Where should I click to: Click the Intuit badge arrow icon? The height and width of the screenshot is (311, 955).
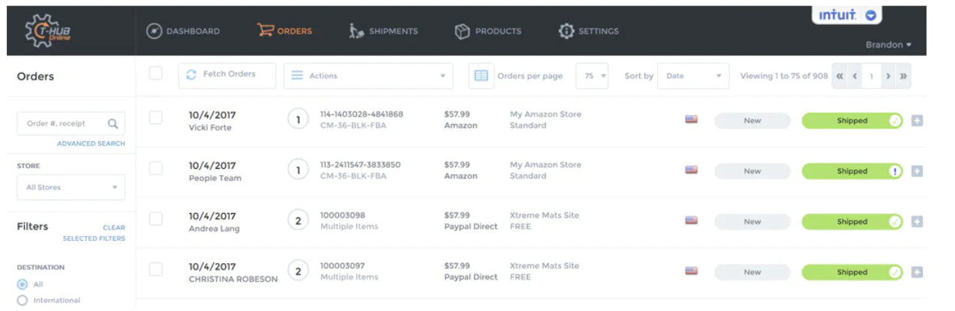pos(870,15)
